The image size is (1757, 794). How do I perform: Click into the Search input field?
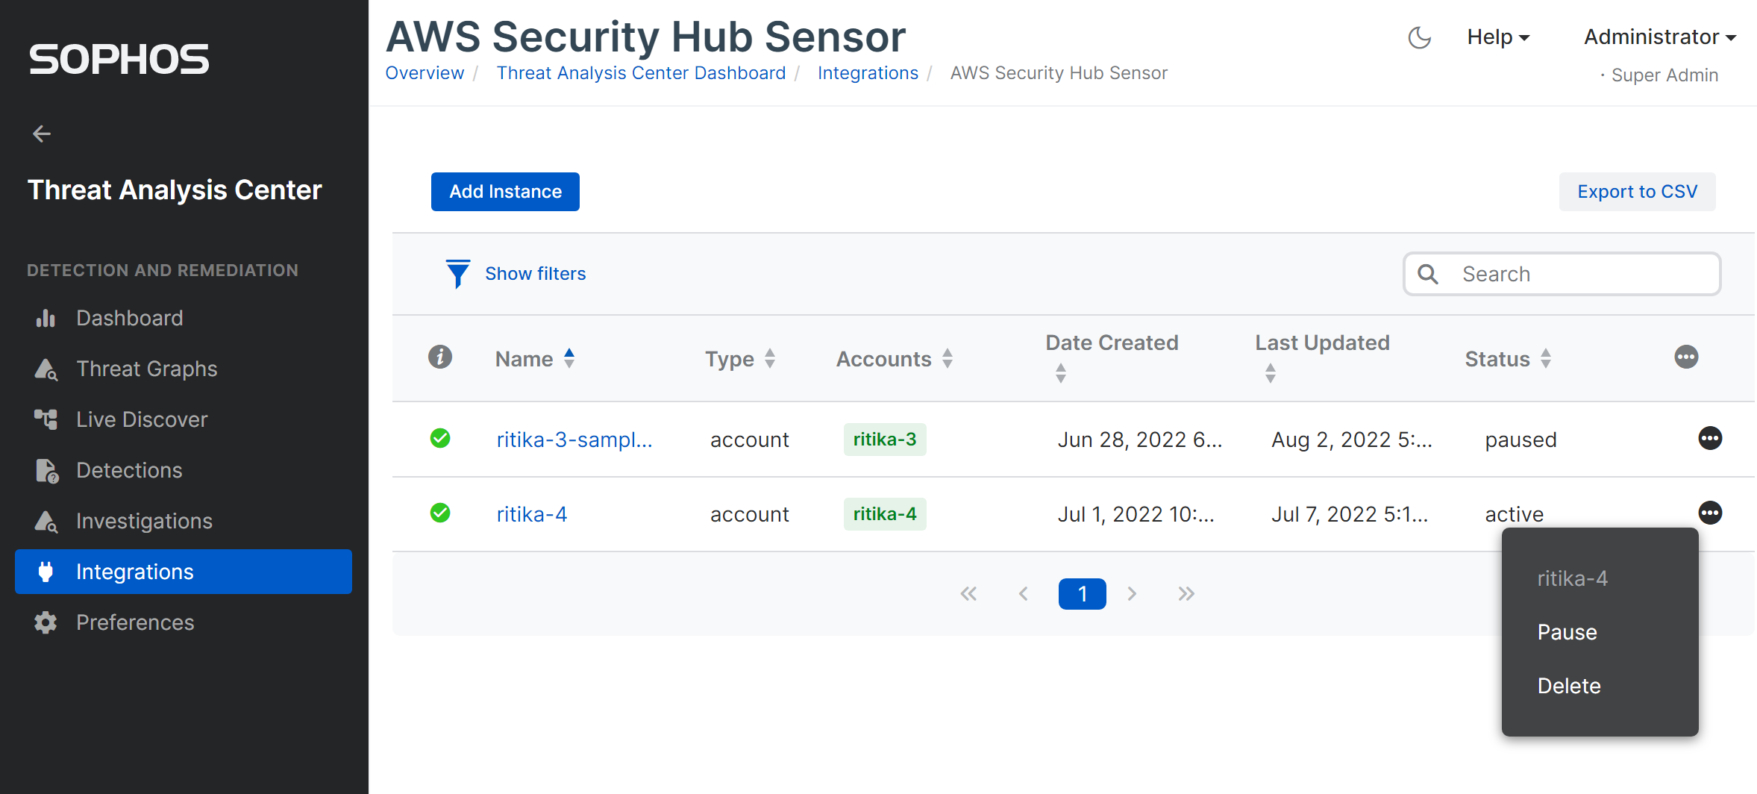point(1582,274)
